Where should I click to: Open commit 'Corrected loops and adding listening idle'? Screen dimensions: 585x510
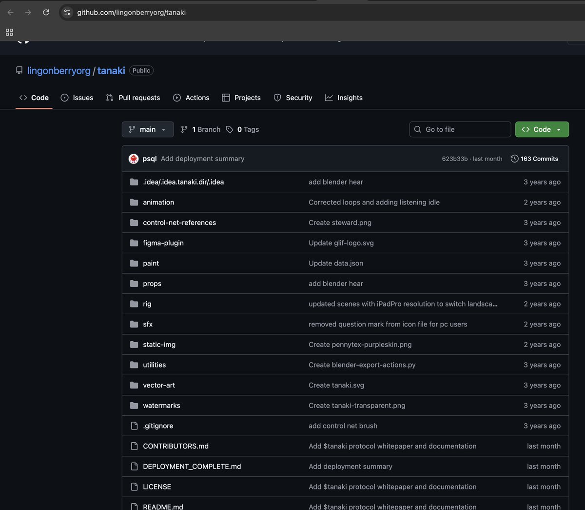pos(374,202)
